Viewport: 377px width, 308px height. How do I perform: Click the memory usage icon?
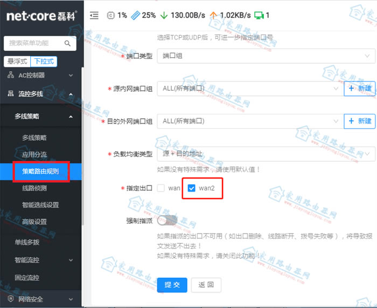(x=136, y=15)
